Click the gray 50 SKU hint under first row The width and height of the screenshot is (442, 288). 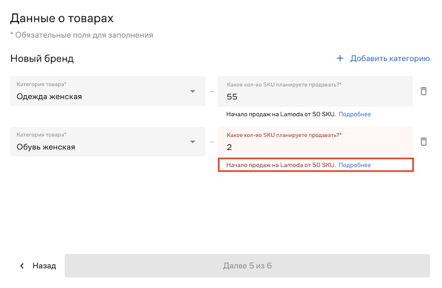[x=281, y=114]
